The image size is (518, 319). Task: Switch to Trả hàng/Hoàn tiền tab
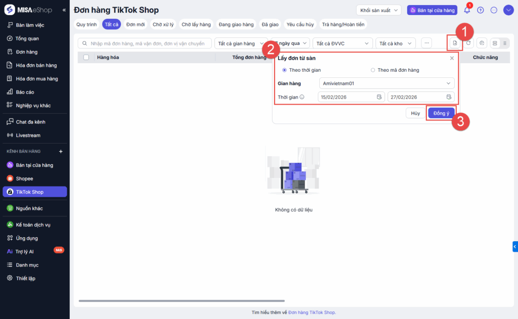[343, 24]
